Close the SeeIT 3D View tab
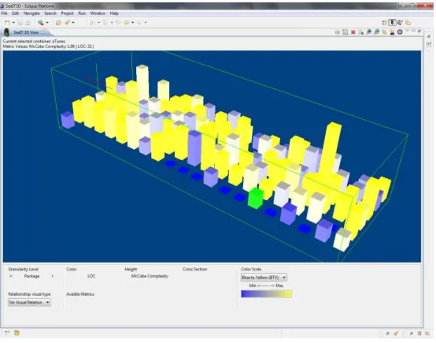 [42, 32]
